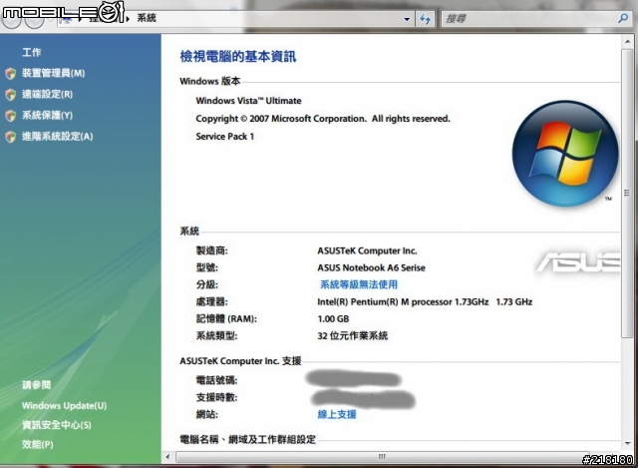Open 系統保護(Y) system protection link
The height and width of the screenshot is (468, 638).
tap(47, 116)
